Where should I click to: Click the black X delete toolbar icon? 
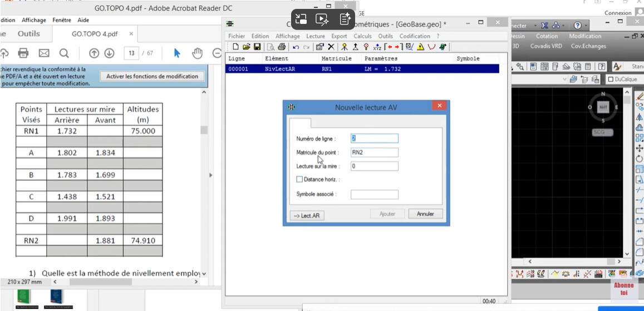click(x=331, y=47)
